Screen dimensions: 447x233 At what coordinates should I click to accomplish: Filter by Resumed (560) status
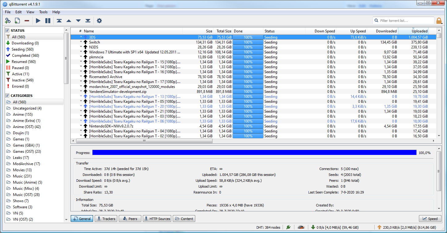21,62
